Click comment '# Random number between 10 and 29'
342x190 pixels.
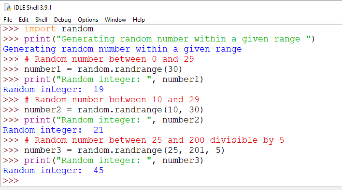click(112, 99)
